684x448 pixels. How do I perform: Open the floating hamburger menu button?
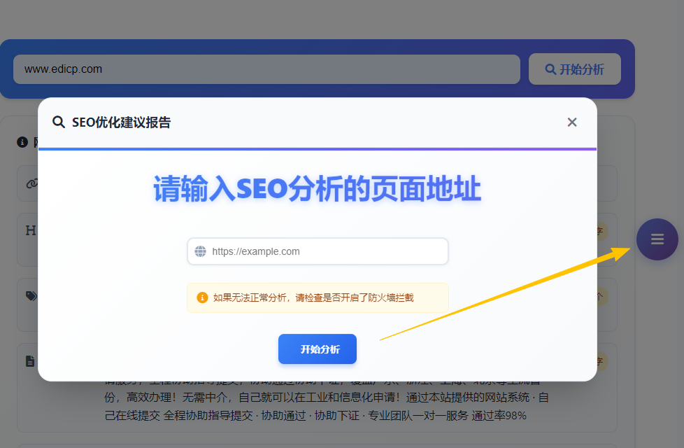tap(657, 239)
